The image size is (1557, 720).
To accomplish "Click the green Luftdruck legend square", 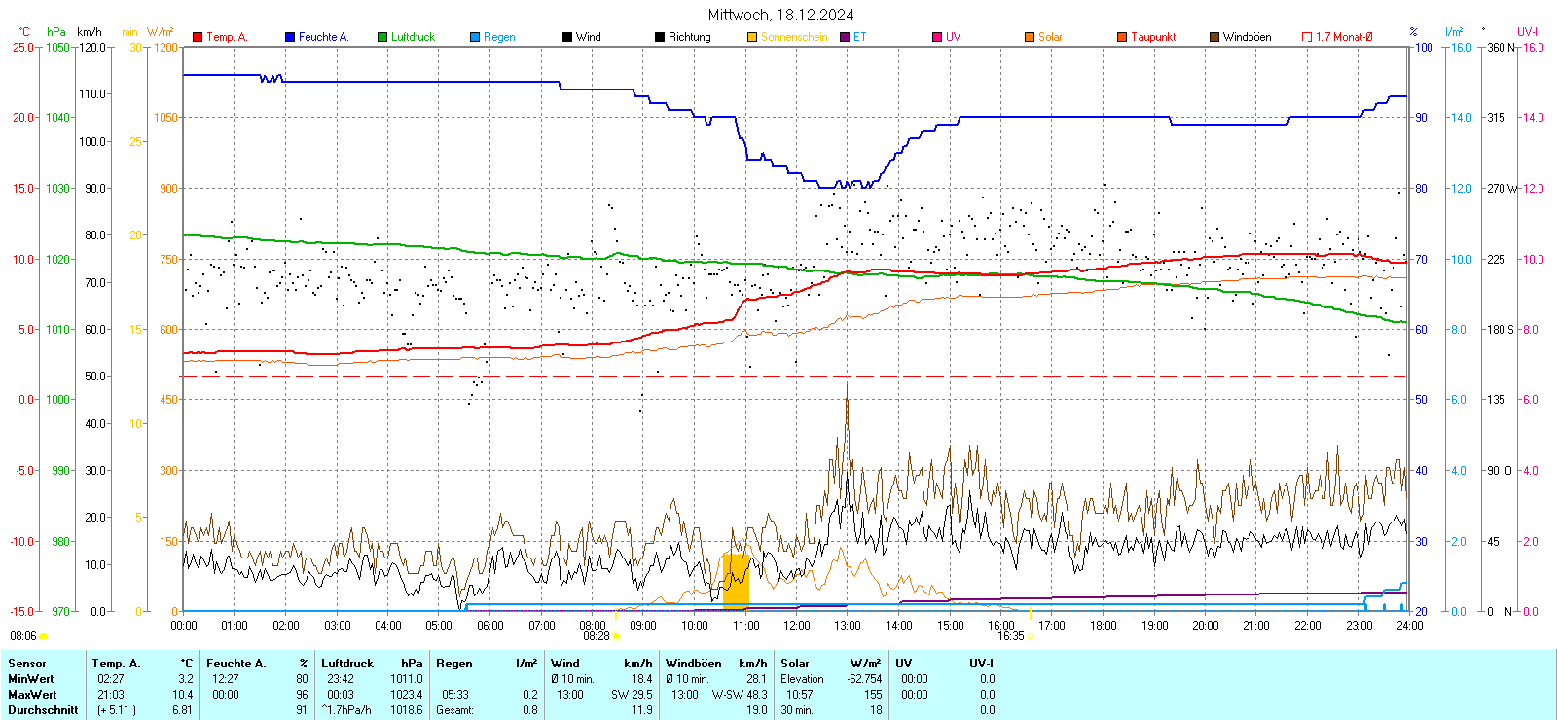I will coord(382,37).
